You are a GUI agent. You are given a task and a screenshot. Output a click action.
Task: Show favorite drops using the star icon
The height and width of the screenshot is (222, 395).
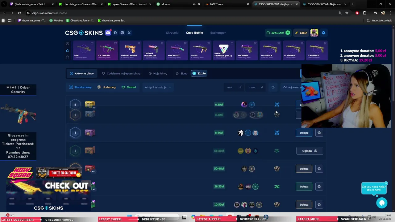[x=68, y=57]
